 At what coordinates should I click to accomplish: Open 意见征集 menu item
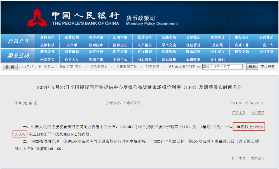click(169, 59)
